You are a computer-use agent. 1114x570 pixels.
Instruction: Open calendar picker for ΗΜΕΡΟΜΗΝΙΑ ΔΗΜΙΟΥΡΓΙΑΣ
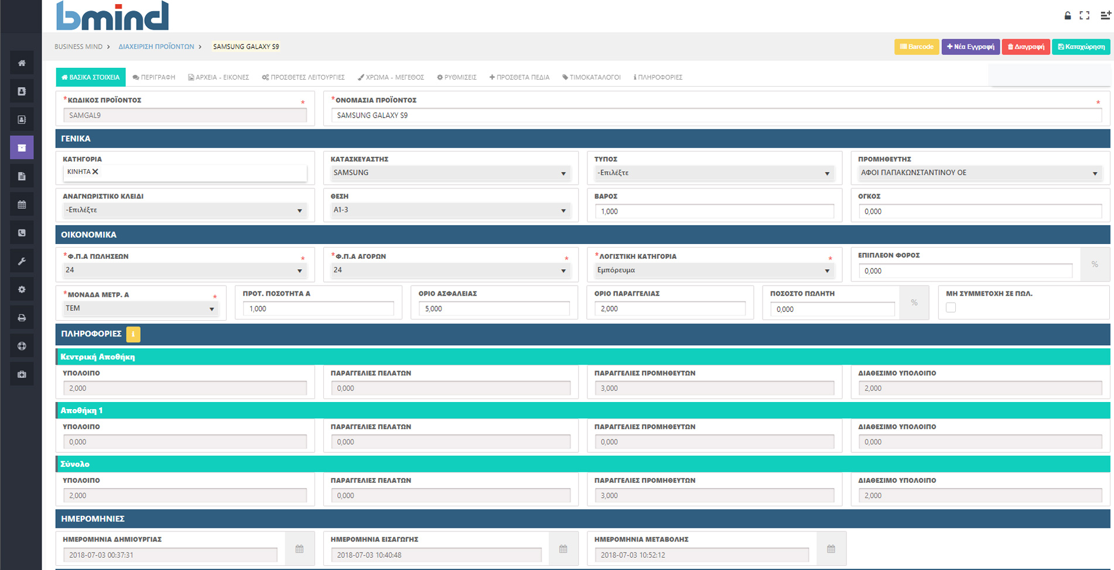click(x=299, y=549)
